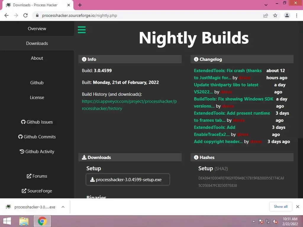Viewport: 303px width, 227px height.
Task: Select Downloads in sidebar
Action: (37, 43)
